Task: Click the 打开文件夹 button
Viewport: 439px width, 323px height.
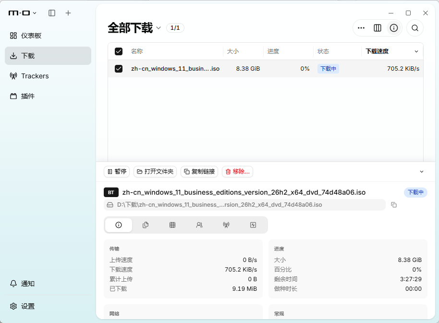Action: tap(155, 172)
